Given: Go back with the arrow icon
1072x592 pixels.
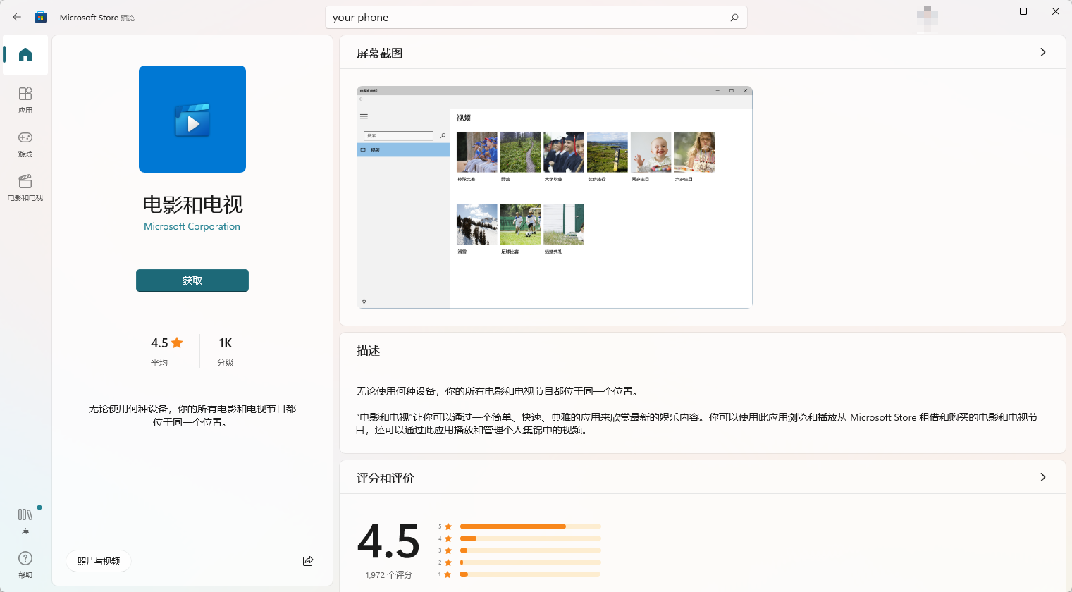Looking at the screenshot, I should tap(17, 17).
